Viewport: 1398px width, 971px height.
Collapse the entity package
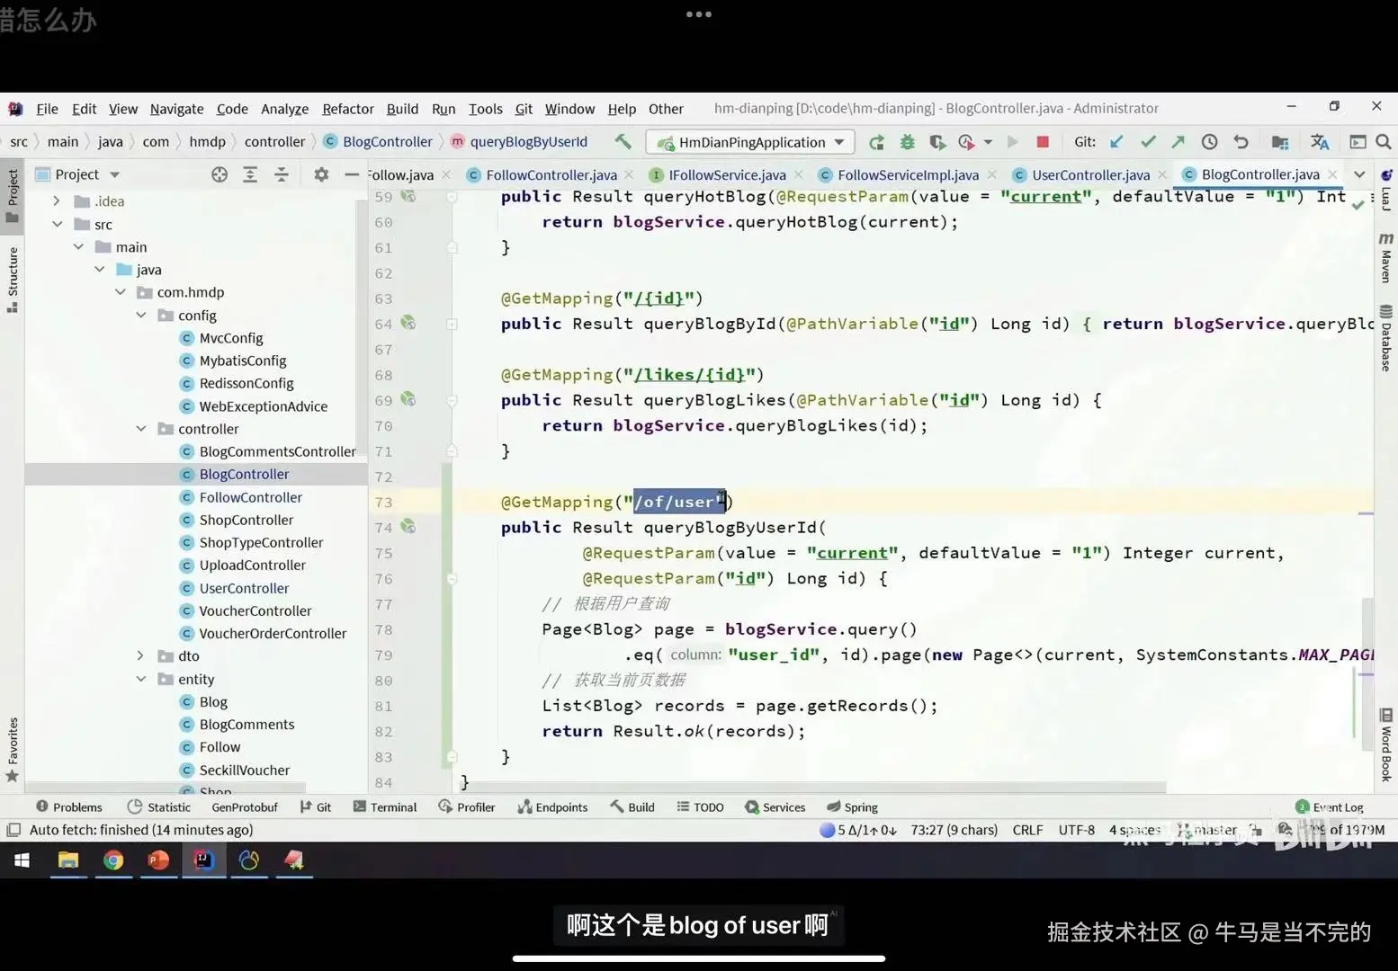click(x=141, y=679)
